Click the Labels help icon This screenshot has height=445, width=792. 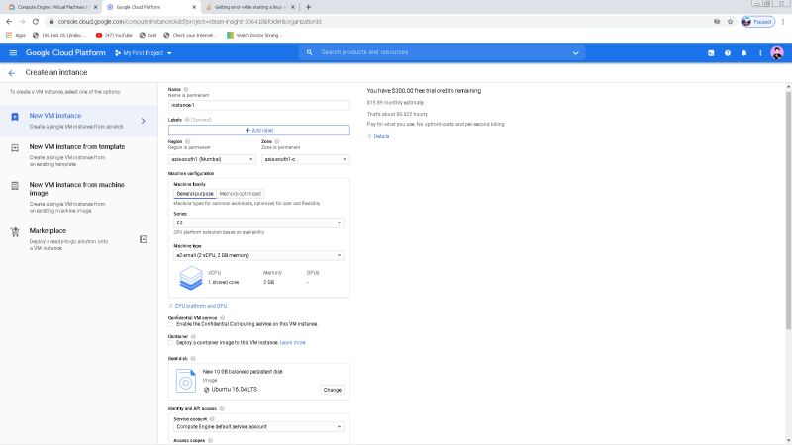(187, 120)
